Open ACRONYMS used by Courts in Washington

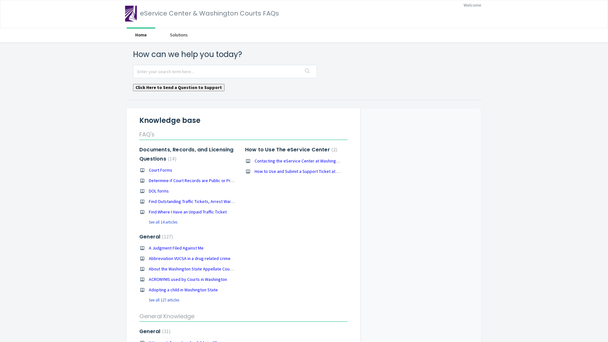coord(188,279)
